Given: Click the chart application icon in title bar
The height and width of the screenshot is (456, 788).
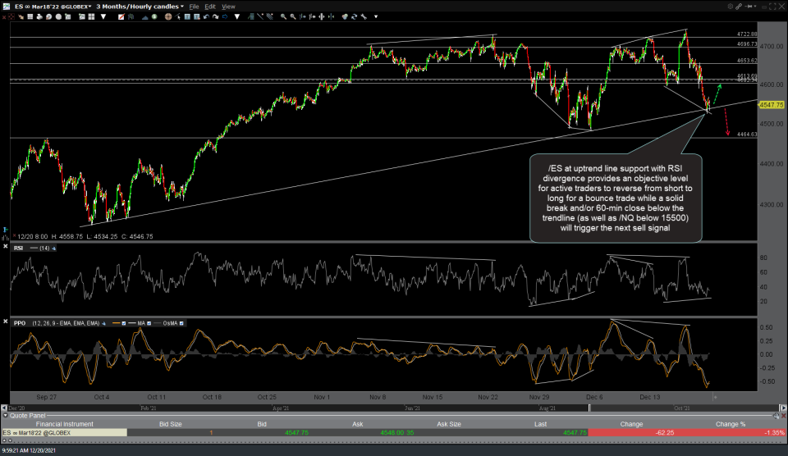Looking at the screenshot, I should tap(6, 7).
